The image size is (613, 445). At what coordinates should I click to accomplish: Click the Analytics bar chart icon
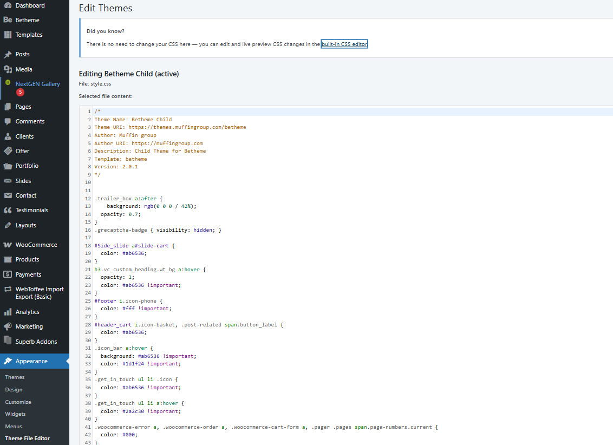coord(8,312)
